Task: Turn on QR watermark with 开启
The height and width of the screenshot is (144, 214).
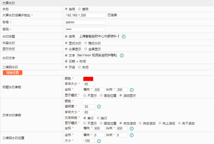Action: tap(66, 67)
